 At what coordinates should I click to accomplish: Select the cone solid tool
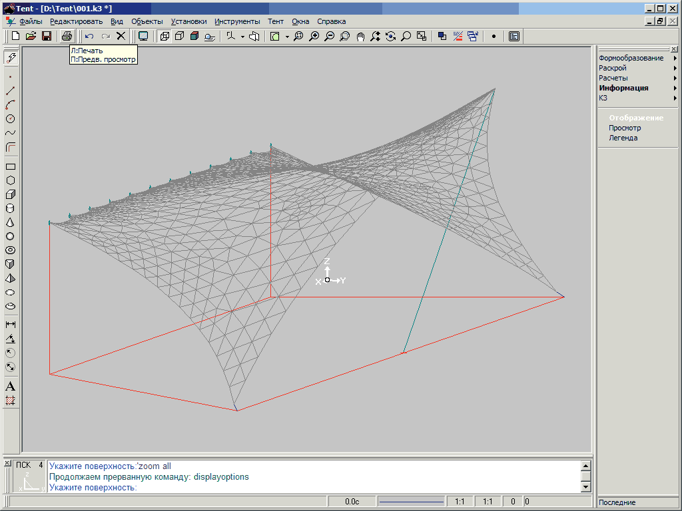(x=11, y=222)
